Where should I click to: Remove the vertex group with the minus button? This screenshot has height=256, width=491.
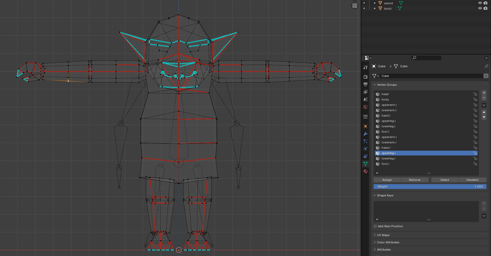pos(484,98)
